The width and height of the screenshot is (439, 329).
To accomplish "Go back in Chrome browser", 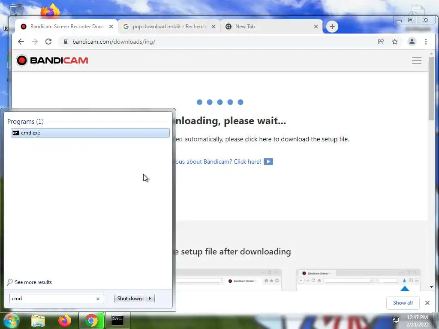I will click(x=21, y=42).
